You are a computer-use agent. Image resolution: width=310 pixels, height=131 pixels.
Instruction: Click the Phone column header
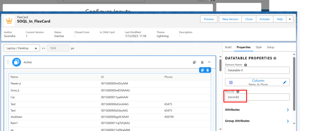tap(168, 77)
